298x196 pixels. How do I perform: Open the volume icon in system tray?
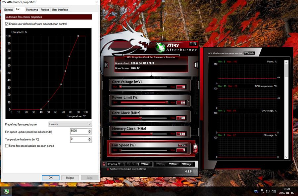pyautogui.click(x=274, y=191)
